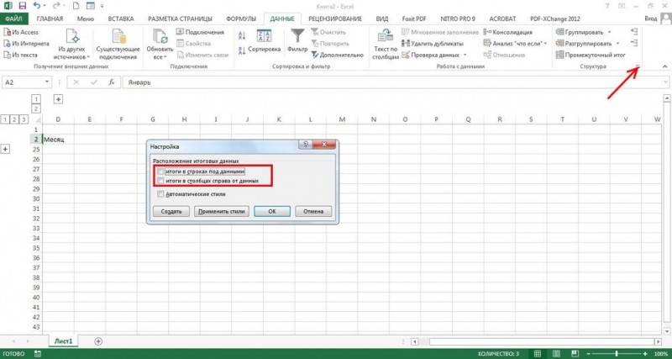Viewport: 672px width, 359px height.
Task: Switch to Page Layout view in status bar
Action: (557, 354)
